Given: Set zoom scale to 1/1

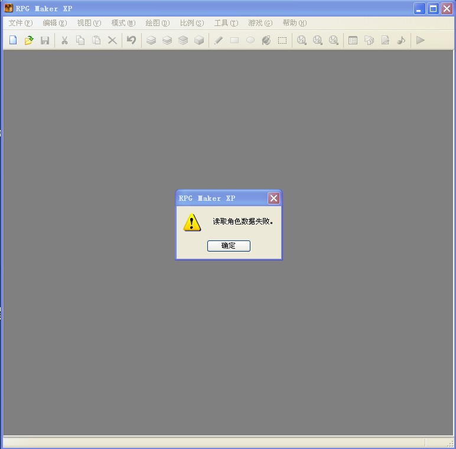Looking at the screenshot, I should point(302,40).
